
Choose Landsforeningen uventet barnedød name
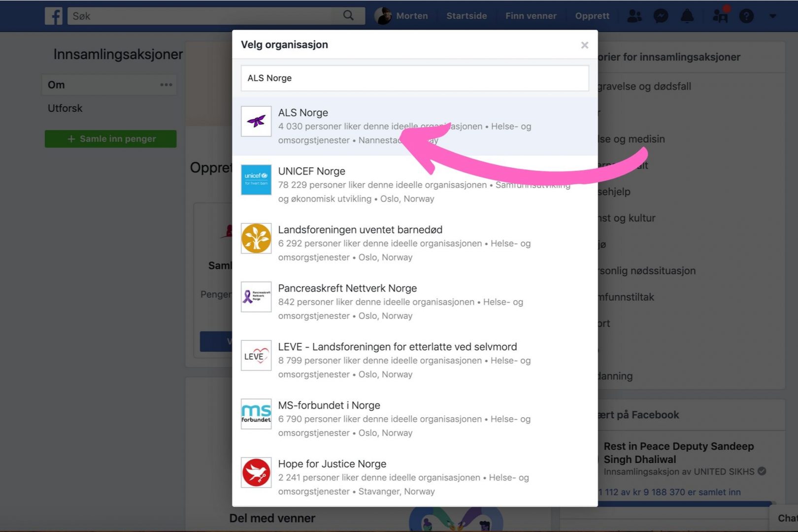coord(360,230)
